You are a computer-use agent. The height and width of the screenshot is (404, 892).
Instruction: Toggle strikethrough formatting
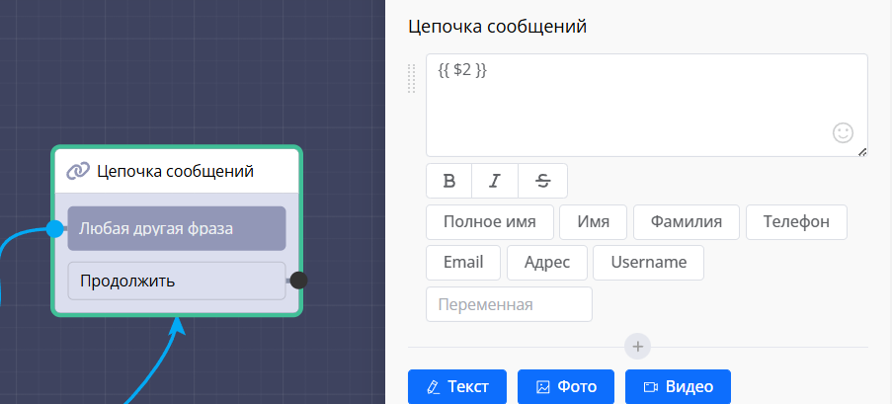[542, 181]
